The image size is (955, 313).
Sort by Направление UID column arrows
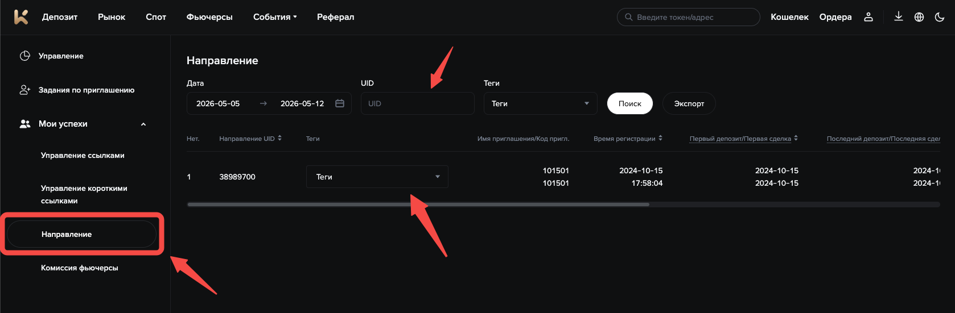280,138
